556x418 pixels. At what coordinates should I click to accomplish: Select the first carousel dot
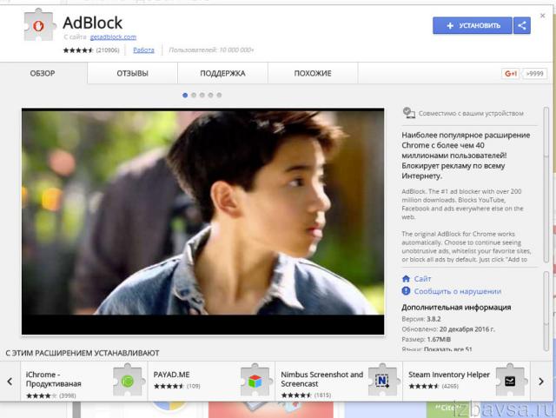(x=185, y=95)
